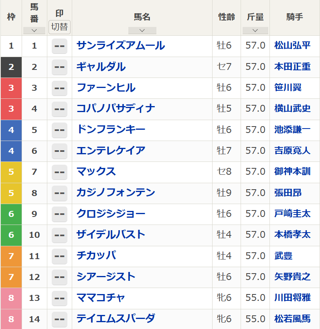Screen dimensions: 320x329
Task: Open the チカッパ horse link
Action: tap(96, 255)
